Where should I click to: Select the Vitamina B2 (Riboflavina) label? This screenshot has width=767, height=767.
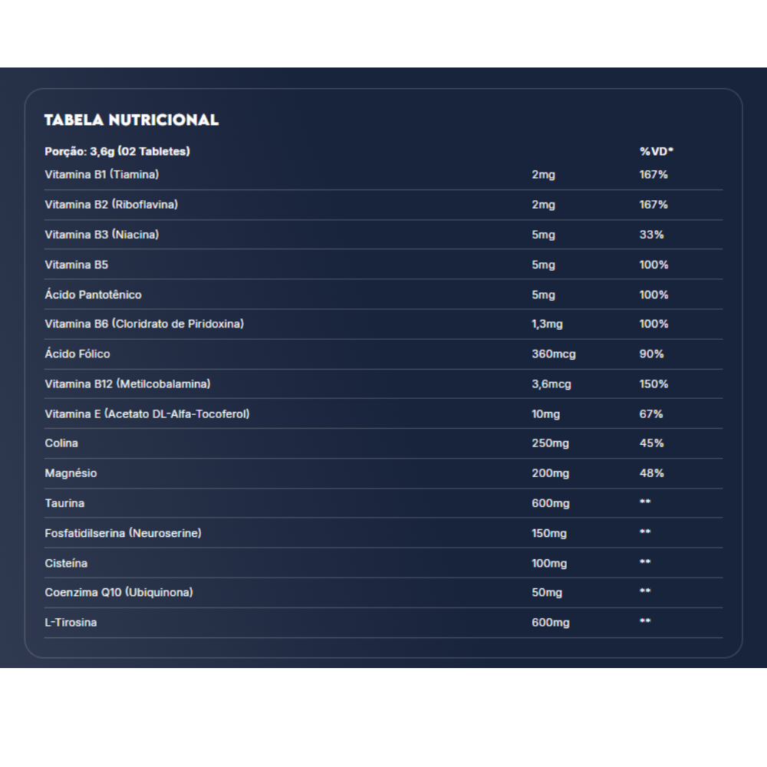pos(111,205)
